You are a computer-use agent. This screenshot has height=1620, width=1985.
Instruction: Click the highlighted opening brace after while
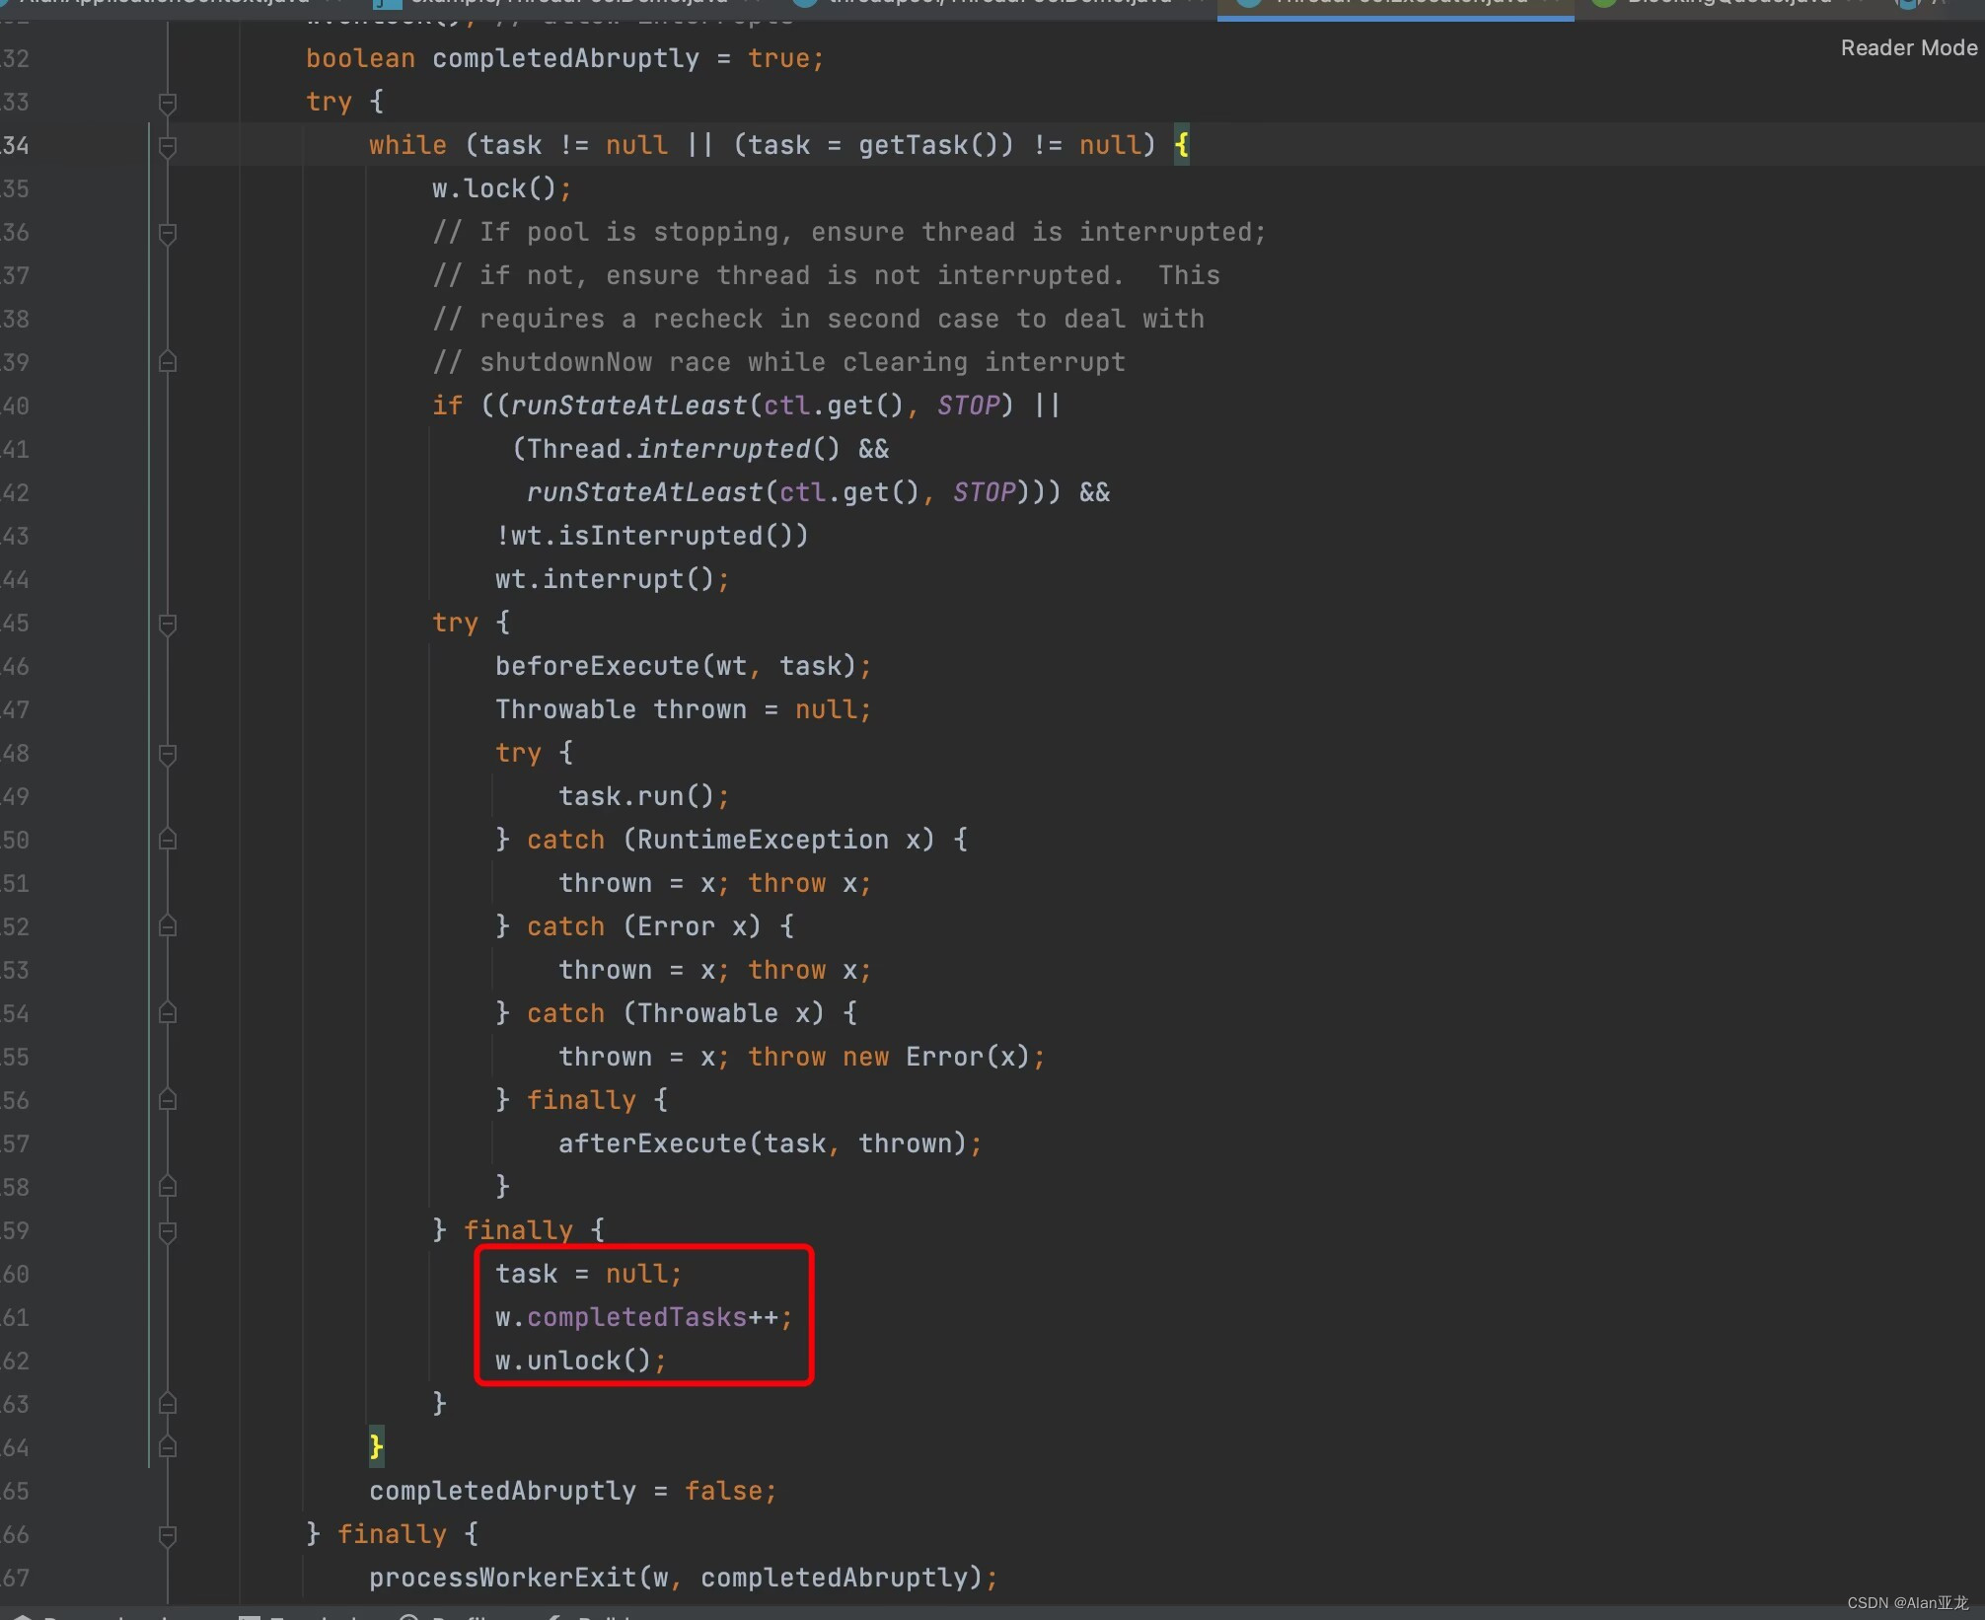(x=1181, y=146)
